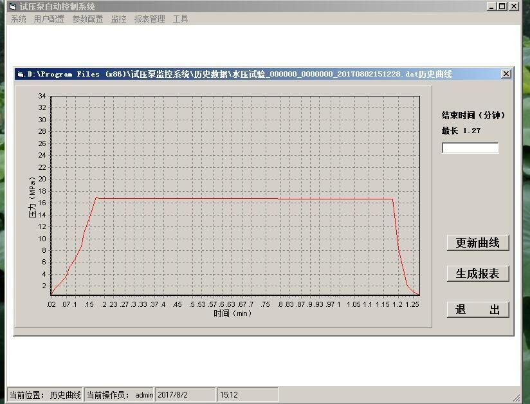Minimize the 试压泵自动控制系统 main window
This screenshot has width=530, height=404.
(492, 6)
